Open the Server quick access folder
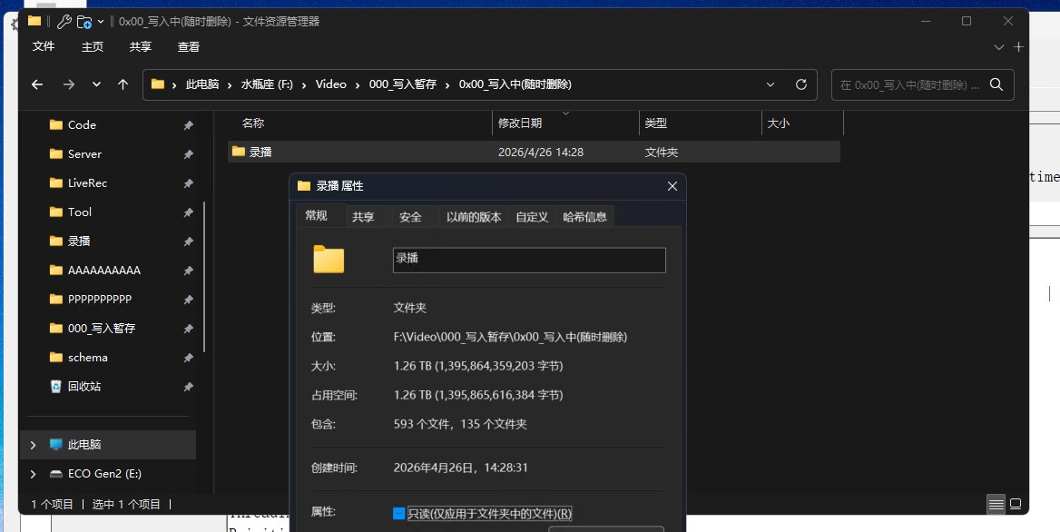The image size is (1060, 532). click(84, 154)
